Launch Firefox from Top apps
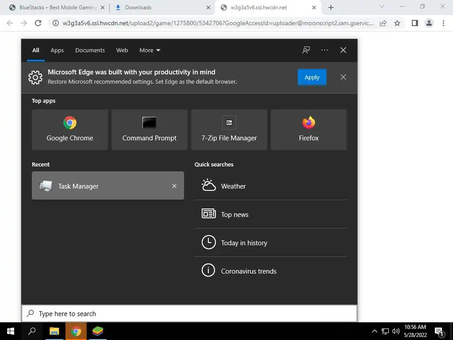Screen dimensions: 453x340 308,130
